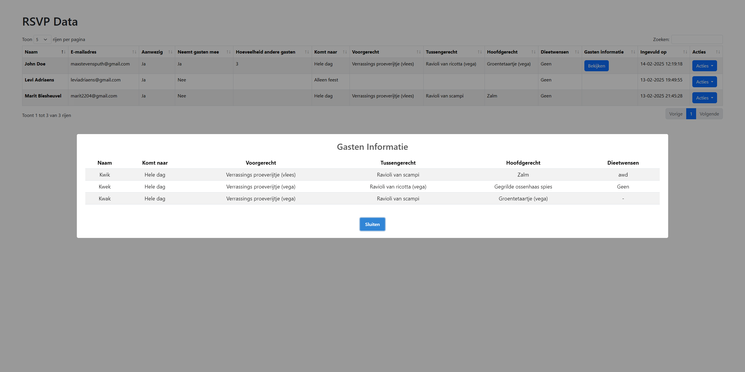This screenshot has width=745, height=372.
Task: Sort by Naam column arrows
Action: point(63,52)
